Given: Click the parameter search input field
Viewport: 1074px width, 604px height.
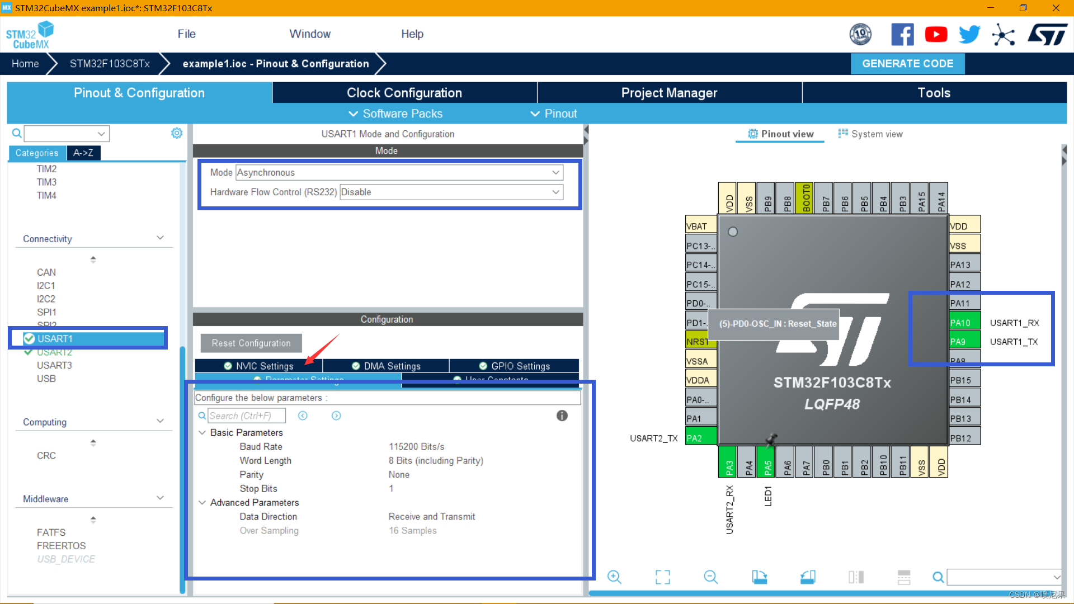Looking at the screenshot, I should coord(246,416).
